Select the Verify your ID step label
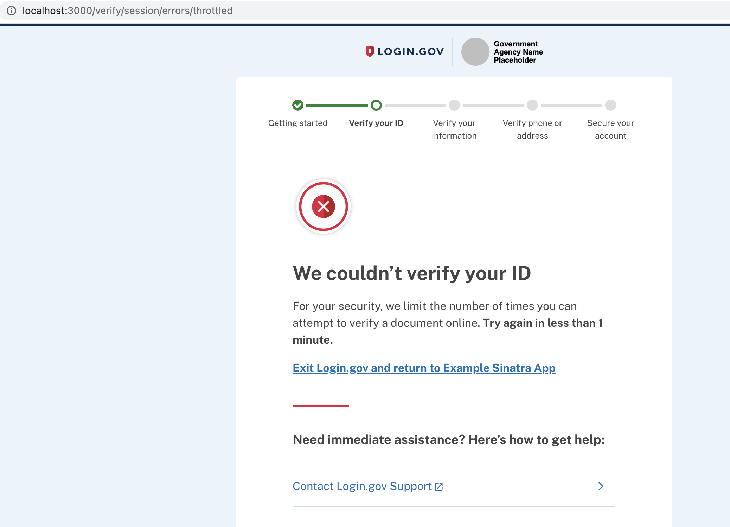This screenshot has height=527, width=730. click(x=376, y=123)
